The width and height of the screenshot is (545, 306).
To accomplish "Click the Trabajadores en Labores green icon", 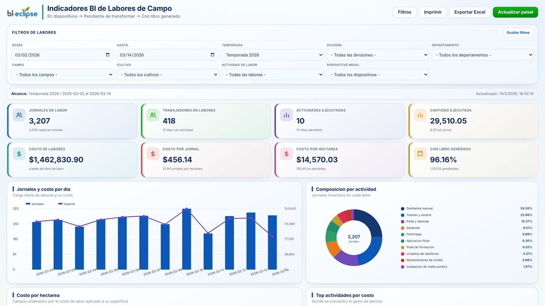I will click(153, 115).
